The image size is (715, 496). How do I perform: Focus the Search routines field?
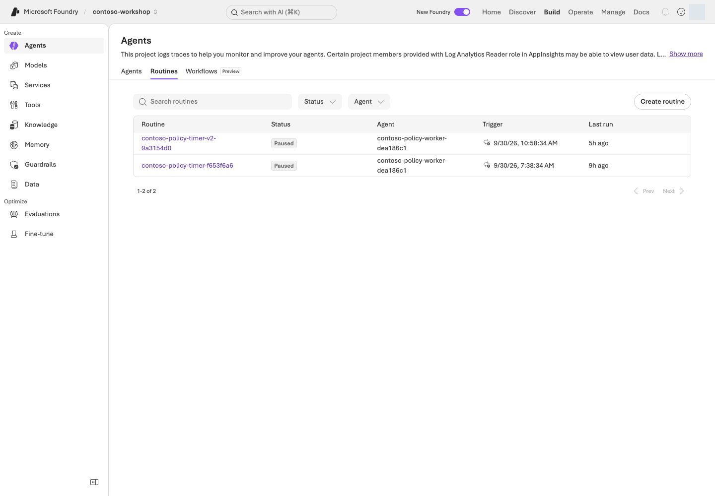click(213, 102)
